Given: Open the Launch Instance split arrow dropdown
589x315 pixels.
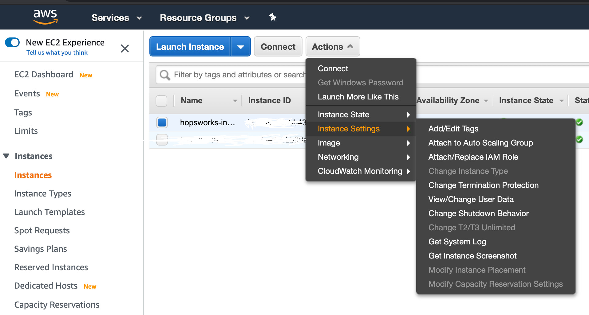Looking at the screenshot, I should pyautogui.click(x=241, y=47).
